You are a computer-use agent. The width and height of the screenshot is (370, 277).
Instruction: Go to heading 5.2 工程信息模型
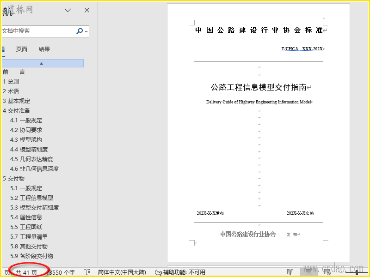pyautogui.click(x=31, y=198)
